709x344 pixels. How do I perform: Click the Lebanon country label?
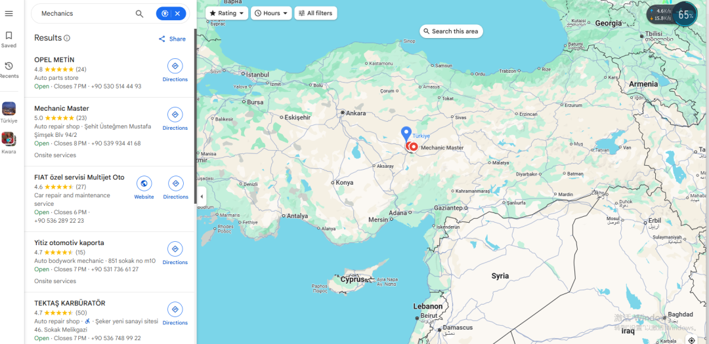point(428,307)
